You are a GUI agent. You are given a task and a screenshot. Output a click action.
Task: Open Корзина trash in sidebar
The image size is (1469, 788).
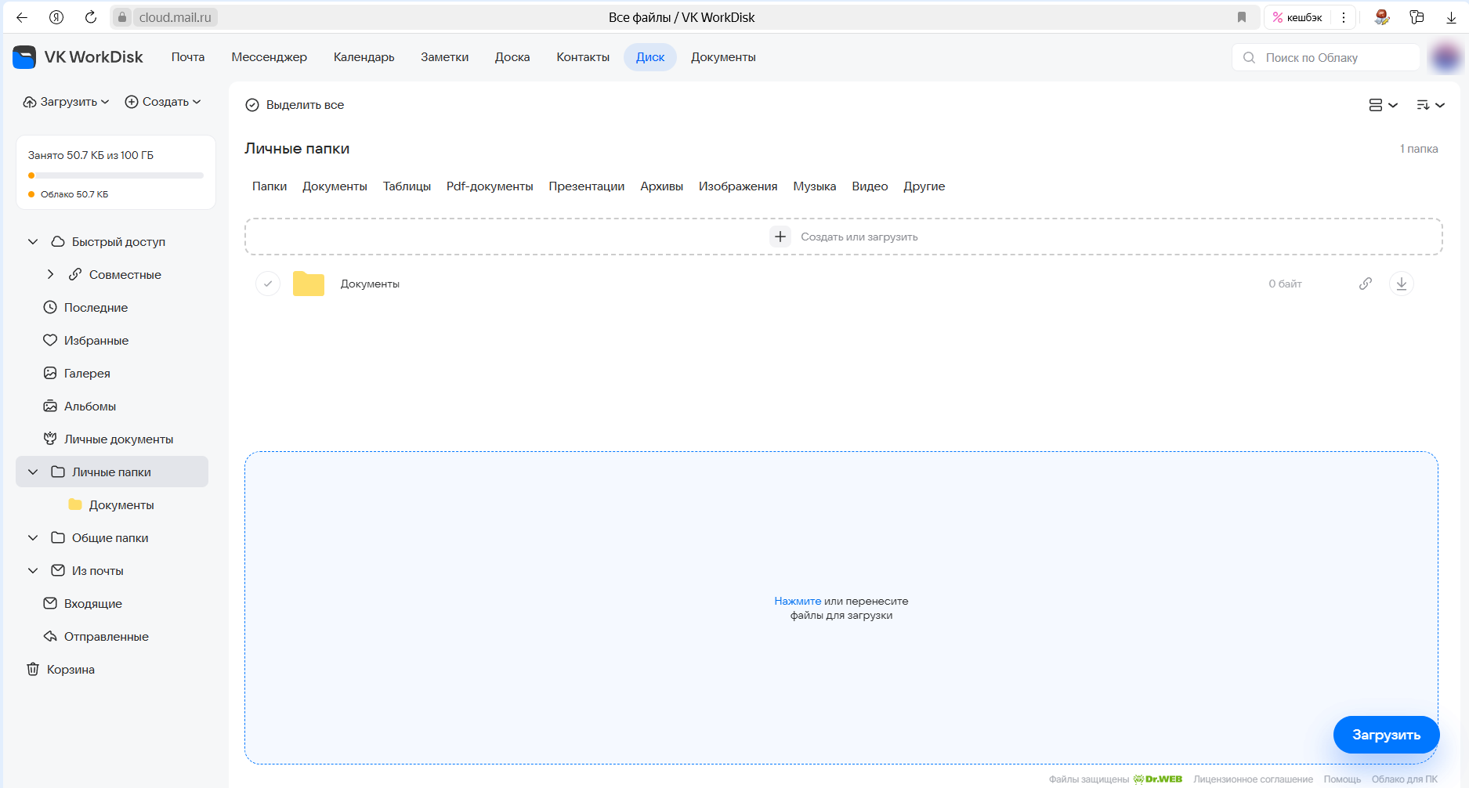click(71, 670)
